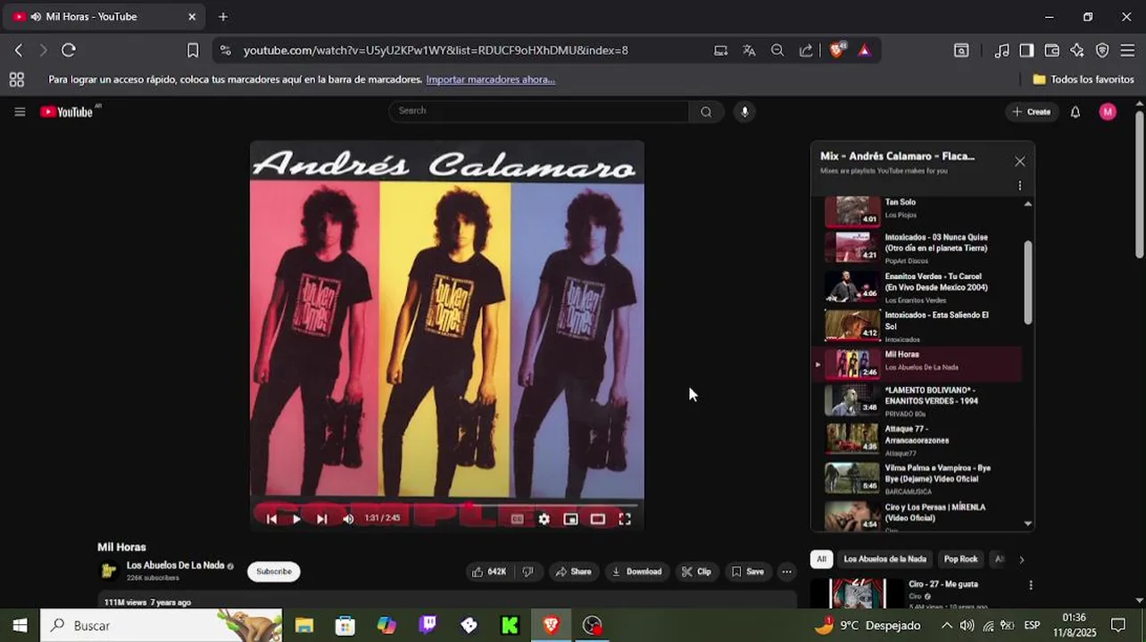Open Brave Leo AI sparkle icon

pos(1077,50)
